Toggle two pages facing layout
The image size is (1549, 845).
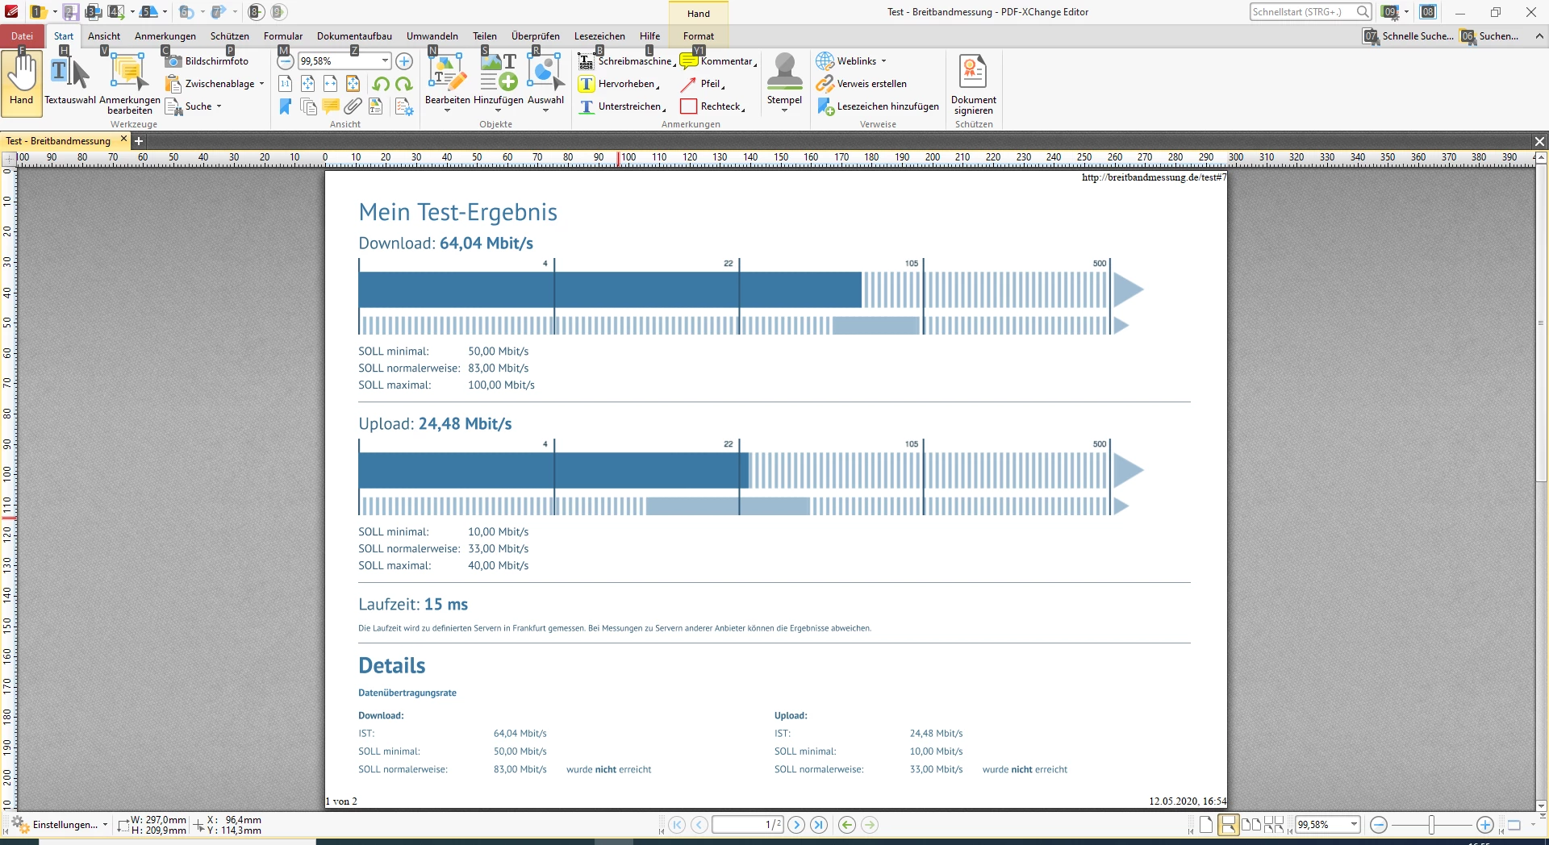point(1251,825)
